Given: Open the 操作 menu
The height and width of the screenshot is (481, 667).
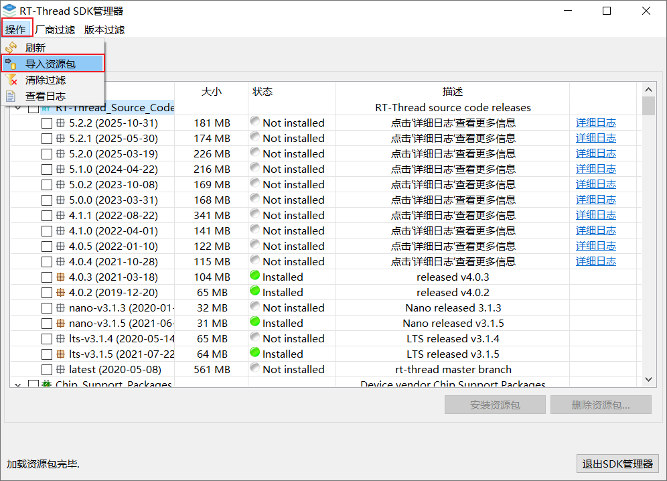Looking at the screenshot, I should (x=16, y=29).
